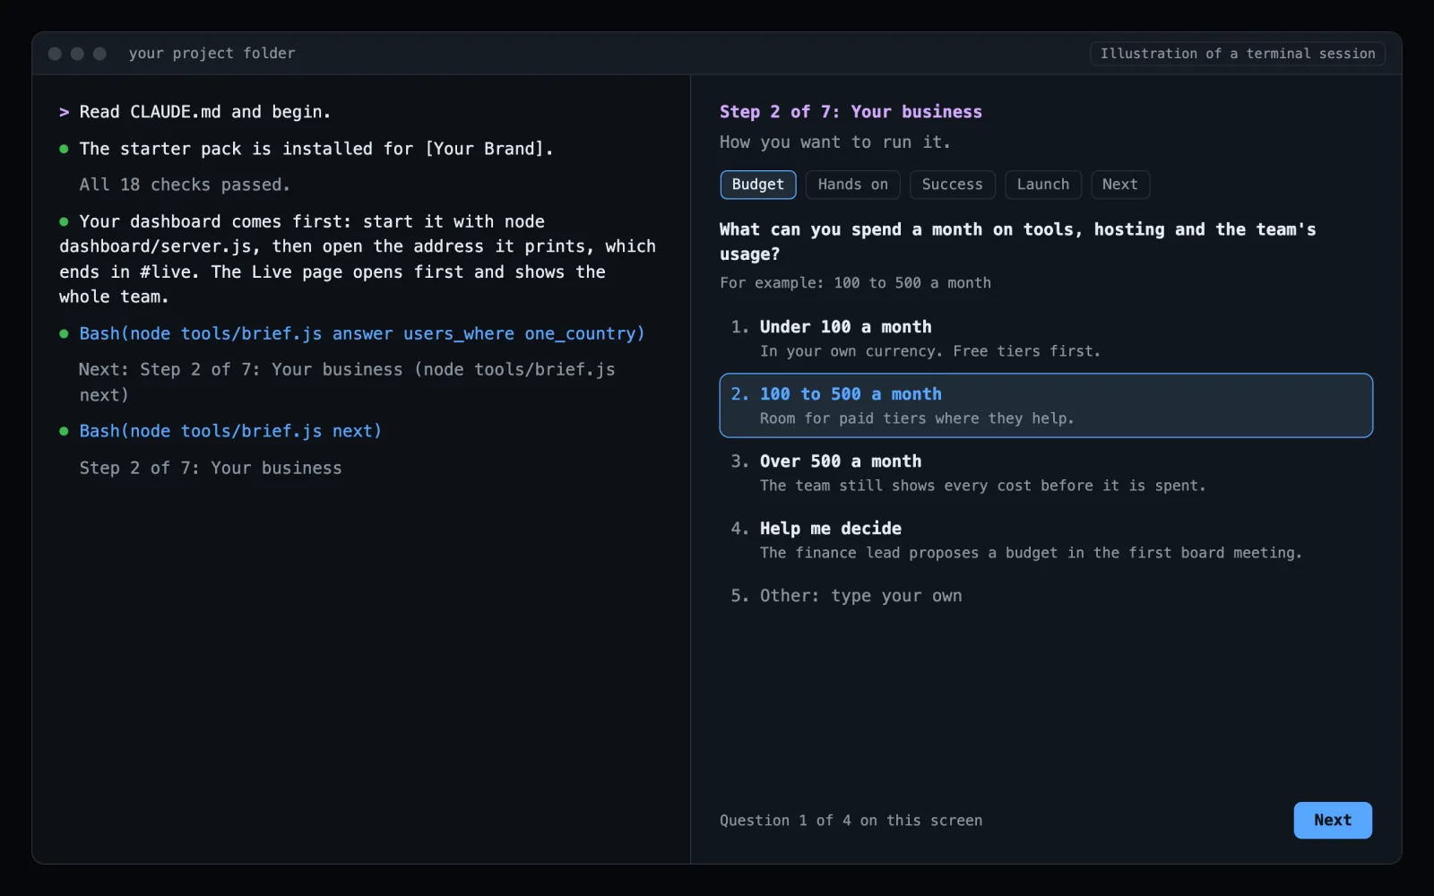
Task: Click the green bullet beside 'The starter pack is installed'
Action: point(64,149)
